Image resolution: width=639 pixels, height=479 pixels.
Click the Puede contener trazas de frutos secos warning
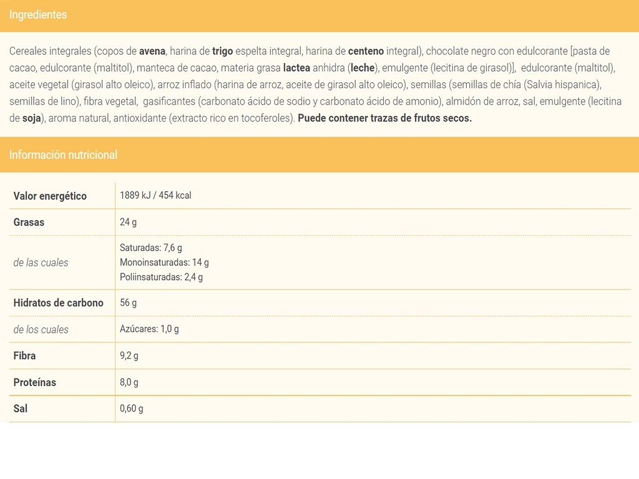(384, 119)
